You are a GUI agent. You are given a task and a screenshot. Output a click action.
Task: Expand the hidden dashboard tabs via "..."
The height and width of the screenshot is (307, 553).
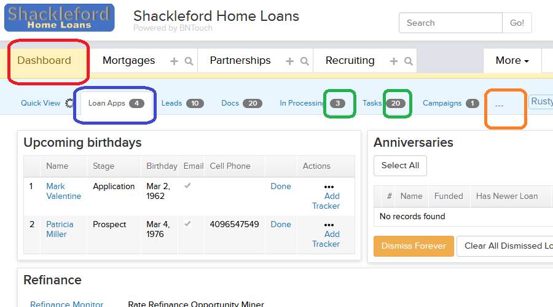point(499,104)
